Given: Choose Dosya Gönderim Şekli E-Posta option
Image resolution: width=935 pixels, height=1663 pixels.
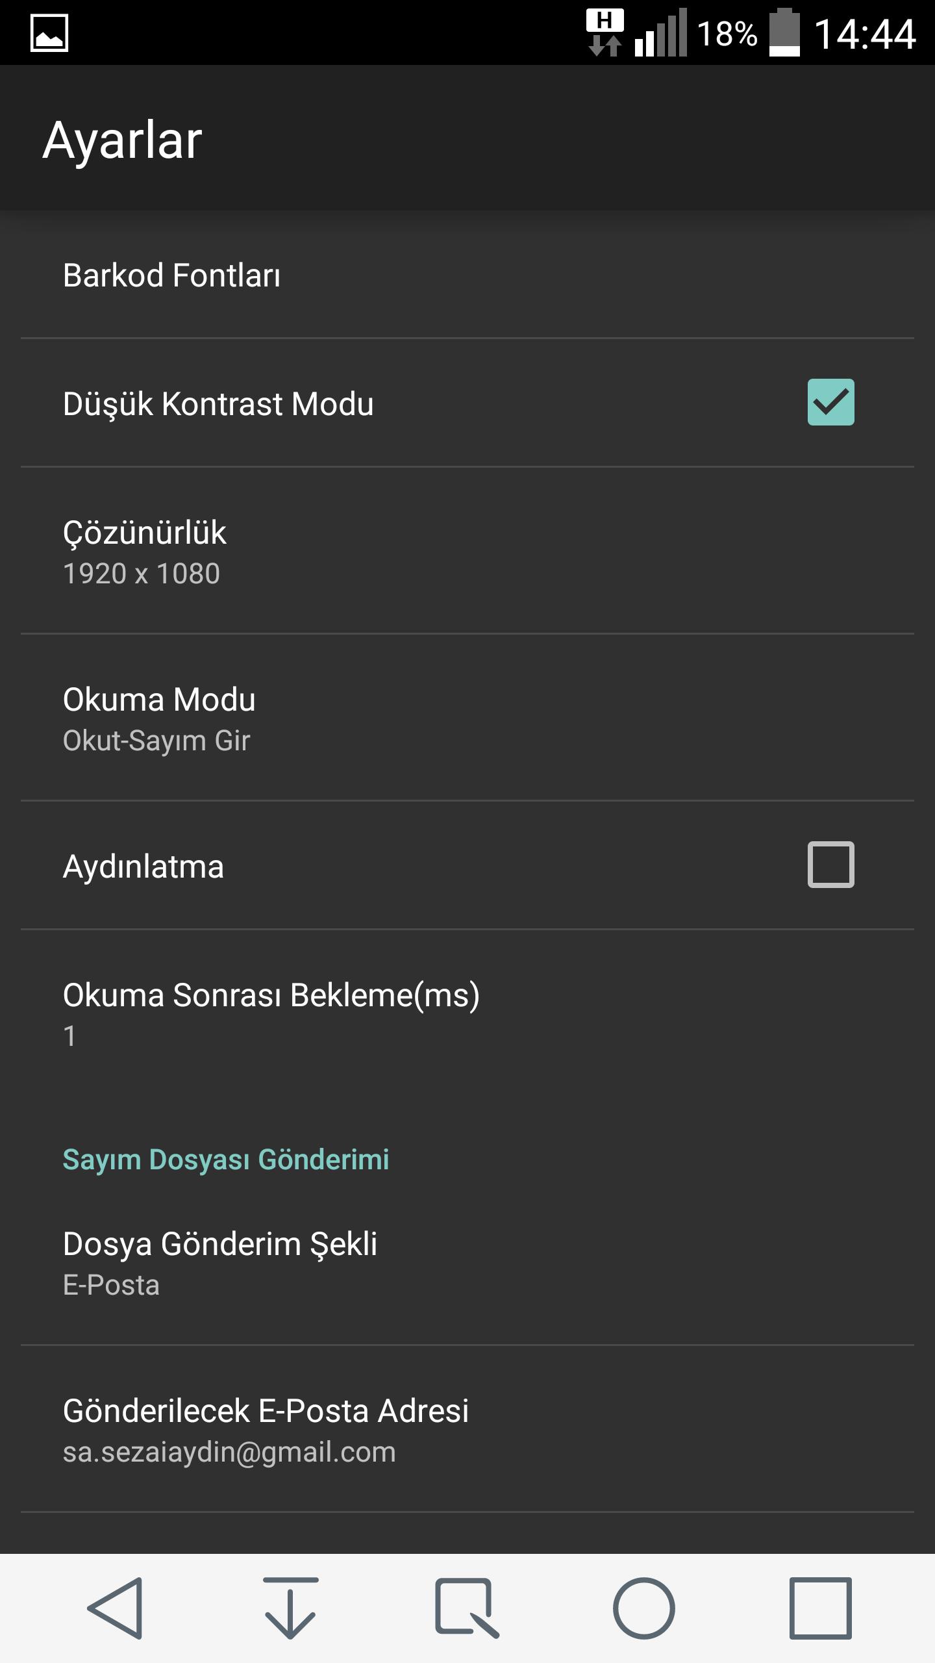Looking at the screenshot, I should click(467, 1262).
